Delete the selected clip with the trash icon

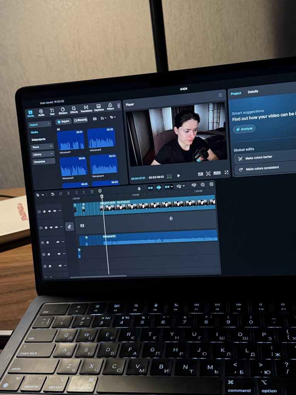pyautogui.click(x=92, y=192)
